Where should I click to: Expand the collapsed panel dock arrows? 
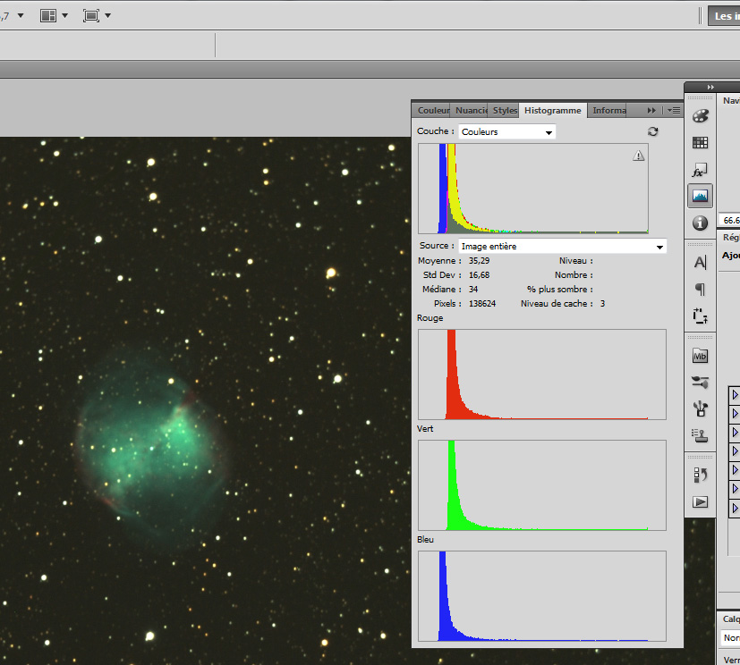710,87
